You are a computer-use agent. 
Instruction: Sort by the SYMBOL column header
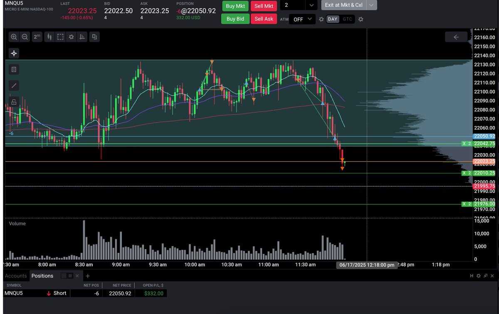(x=14, y=285)
